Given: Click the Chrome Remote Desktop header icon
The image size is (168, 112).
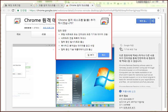Looking at the screenshot, I should point(17,21).
